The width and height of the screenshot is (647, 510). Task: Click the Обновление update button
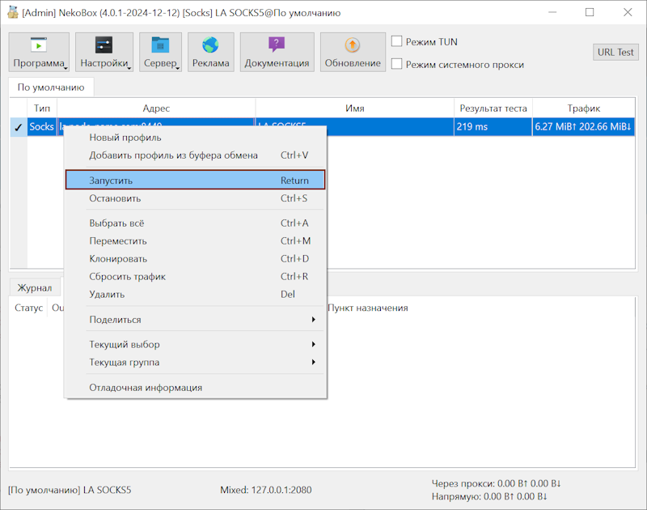352,53
